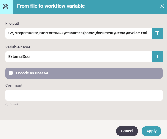
Task: Focus the empty Comment input field
Action: click(84, 95)
